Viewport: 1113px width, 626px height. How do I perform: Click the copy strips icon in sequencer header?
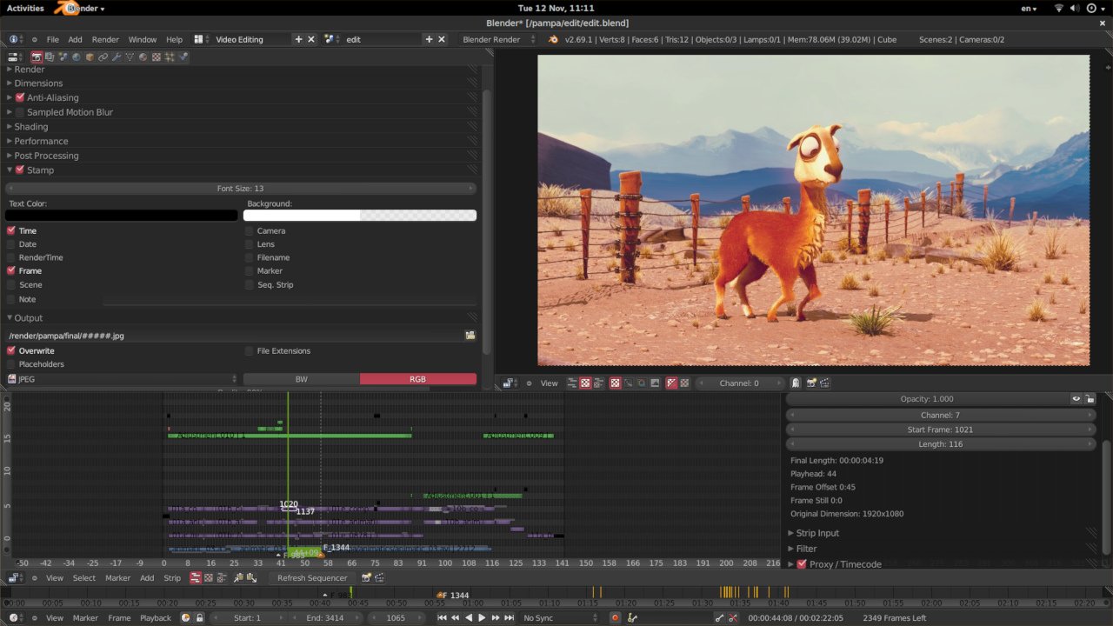(x=237, y=578)
